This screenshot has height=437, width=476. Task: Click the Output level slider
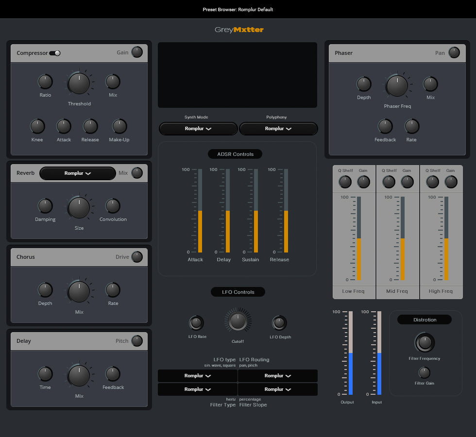pyautogui.click(x=351, y=353)
